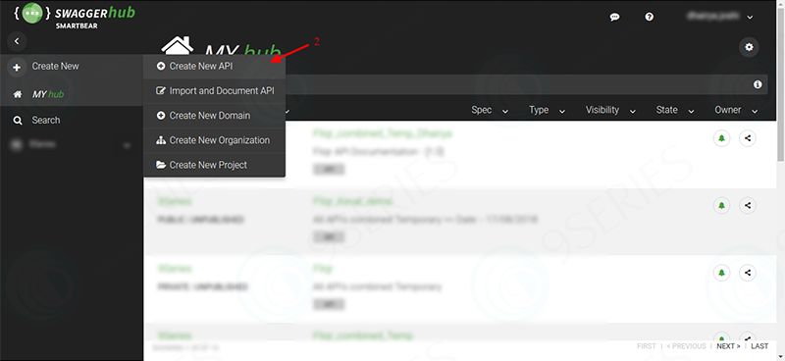Click bell for the PRIVATE | UNPUBLISHED row
Viewport: 785px width, 361px height.
click(x=722, y=273)
